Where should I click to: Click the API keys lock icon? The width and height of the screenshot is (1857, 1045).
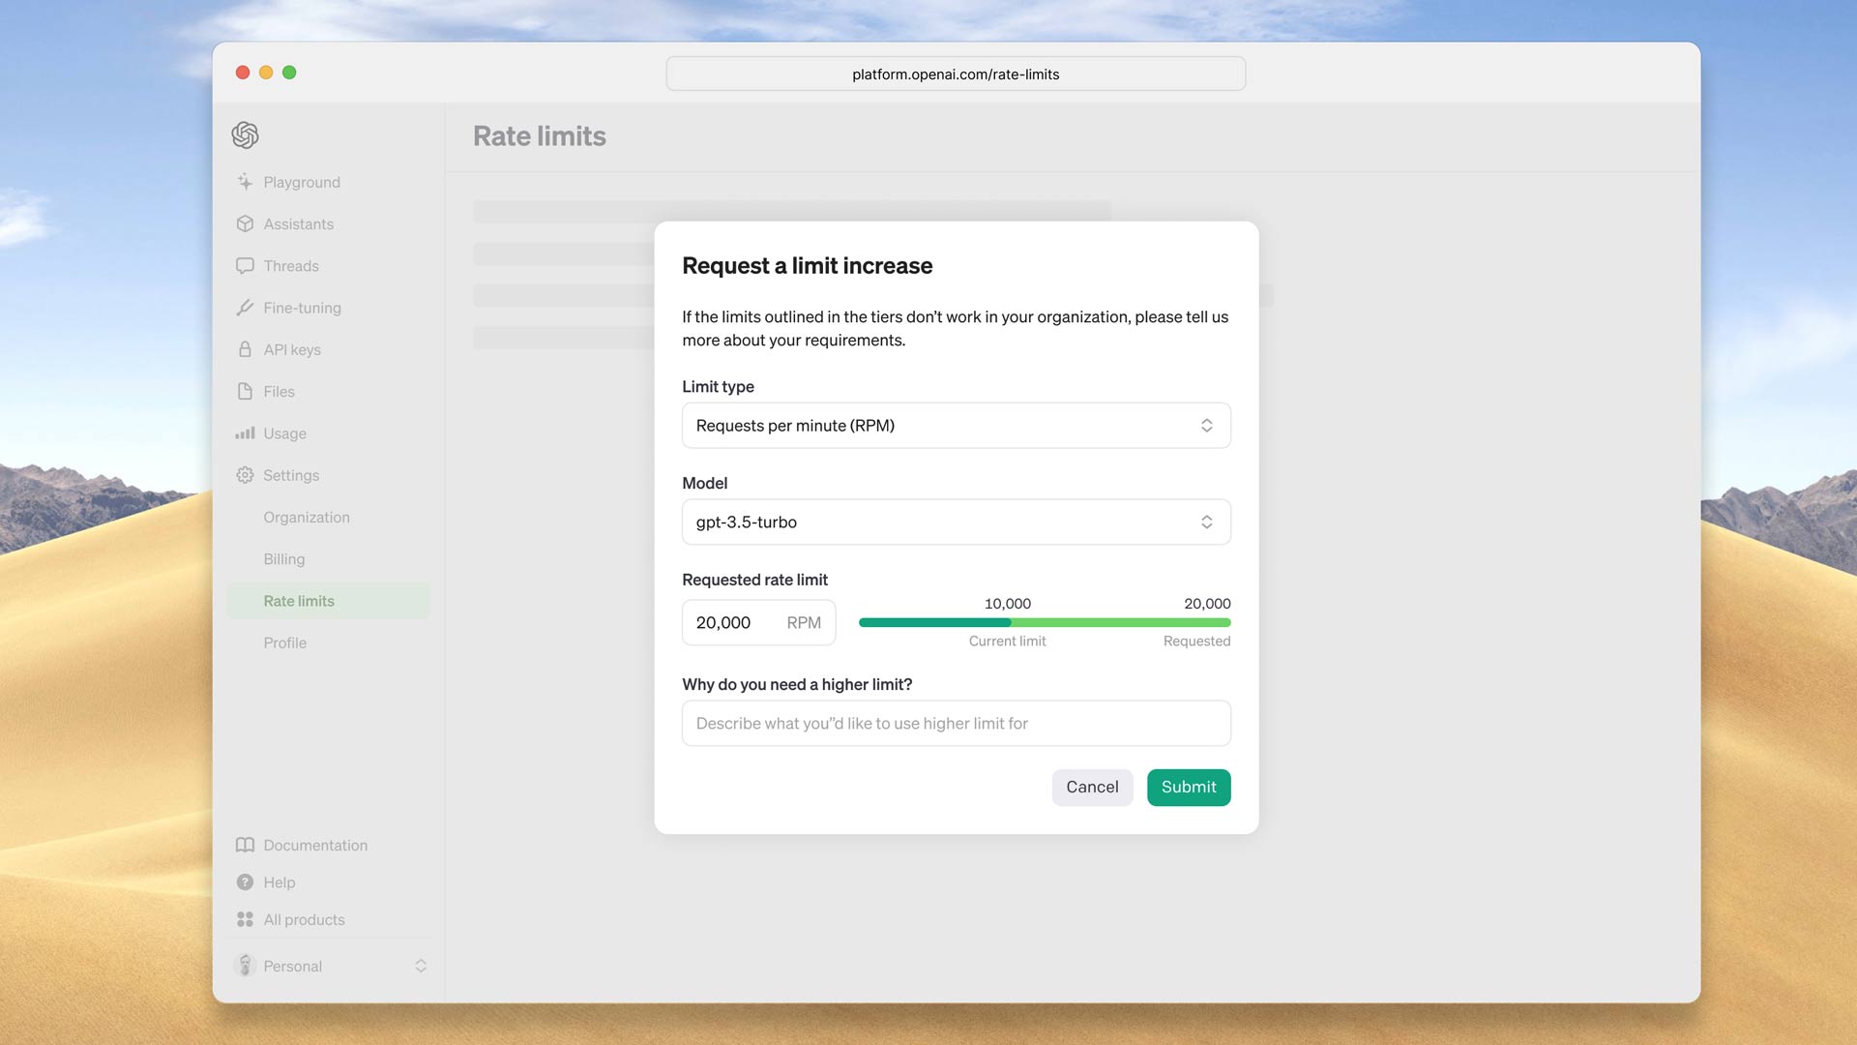tap(245, 349)
